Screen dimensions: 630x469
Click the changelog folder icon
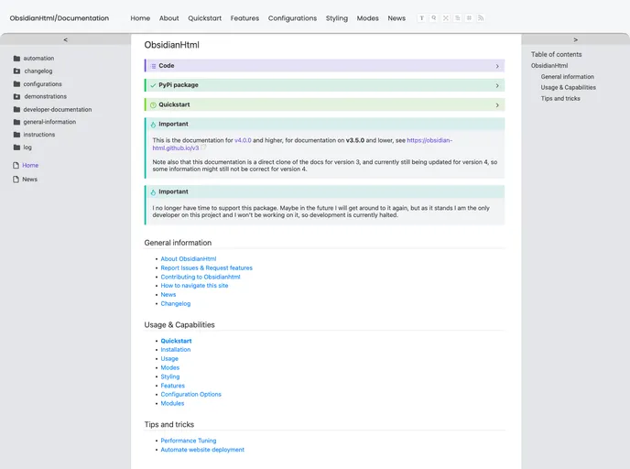[16, 71]
